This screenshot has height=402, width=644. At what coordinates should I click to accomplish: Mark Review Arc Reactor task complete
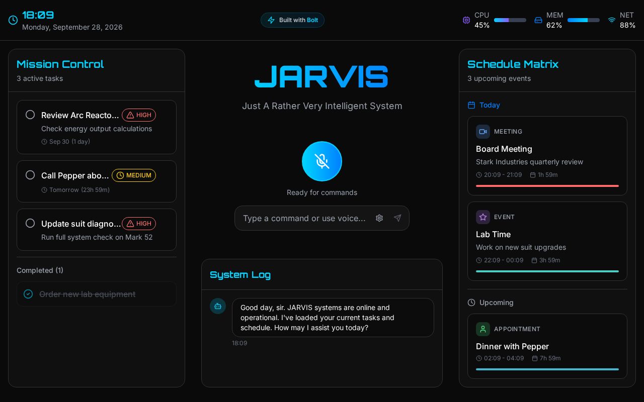30,115
